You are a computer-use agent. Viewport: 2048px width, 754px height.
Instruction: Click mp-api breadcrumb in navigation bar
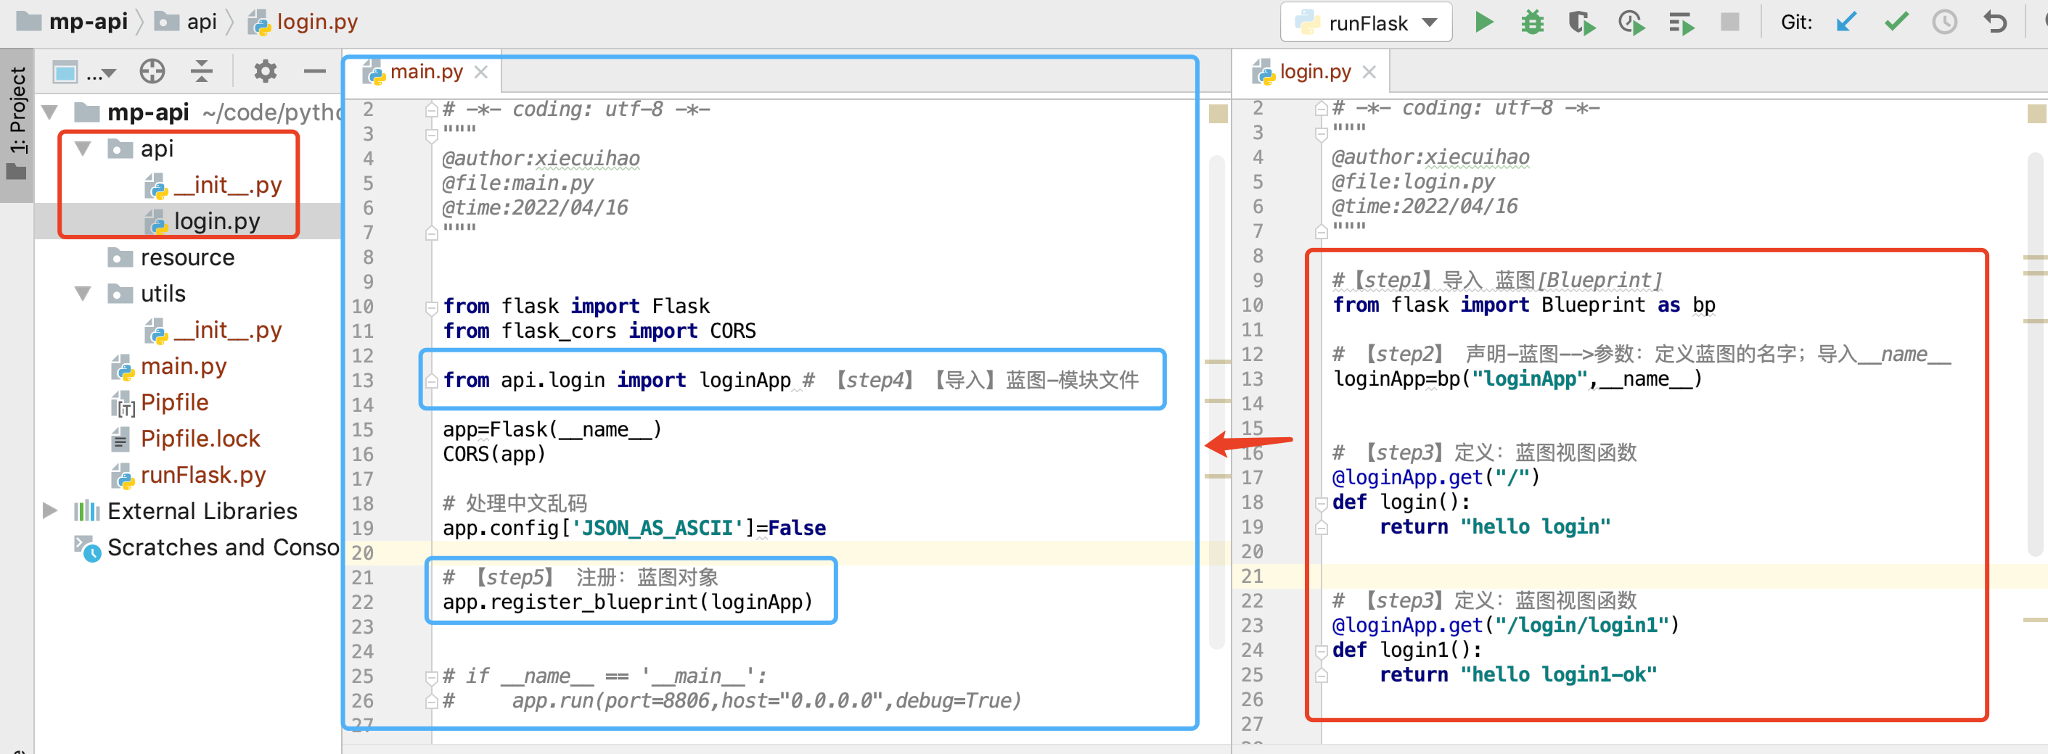click(x=72, y=22)
